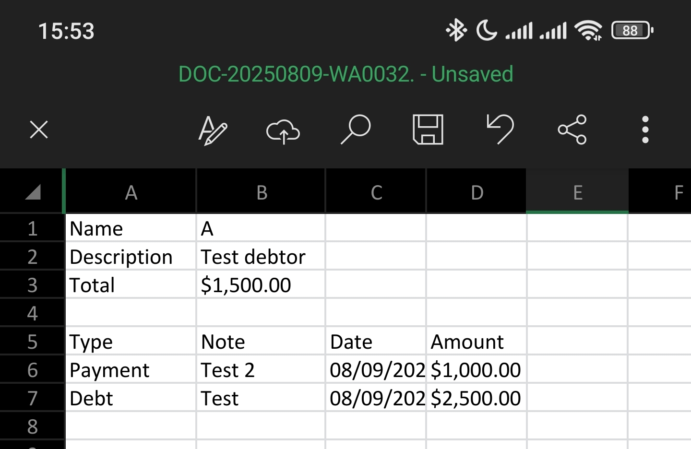This screenshot has height=449, width=691.
Task: Tap the 'Payment' cell in row 6
Action: click(131, 370)
